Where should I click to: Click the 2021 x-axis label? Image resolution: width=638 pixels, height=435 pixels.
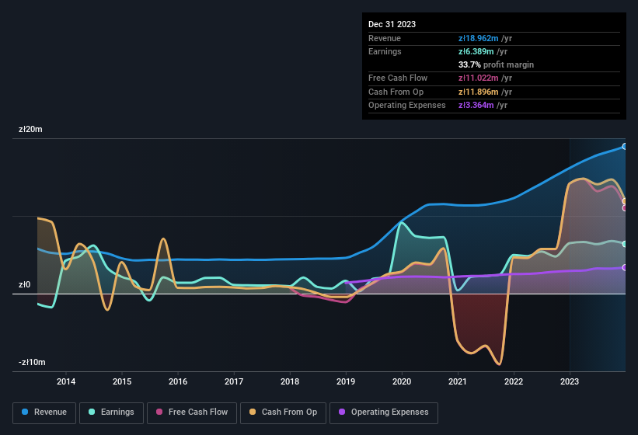[458, 381]
